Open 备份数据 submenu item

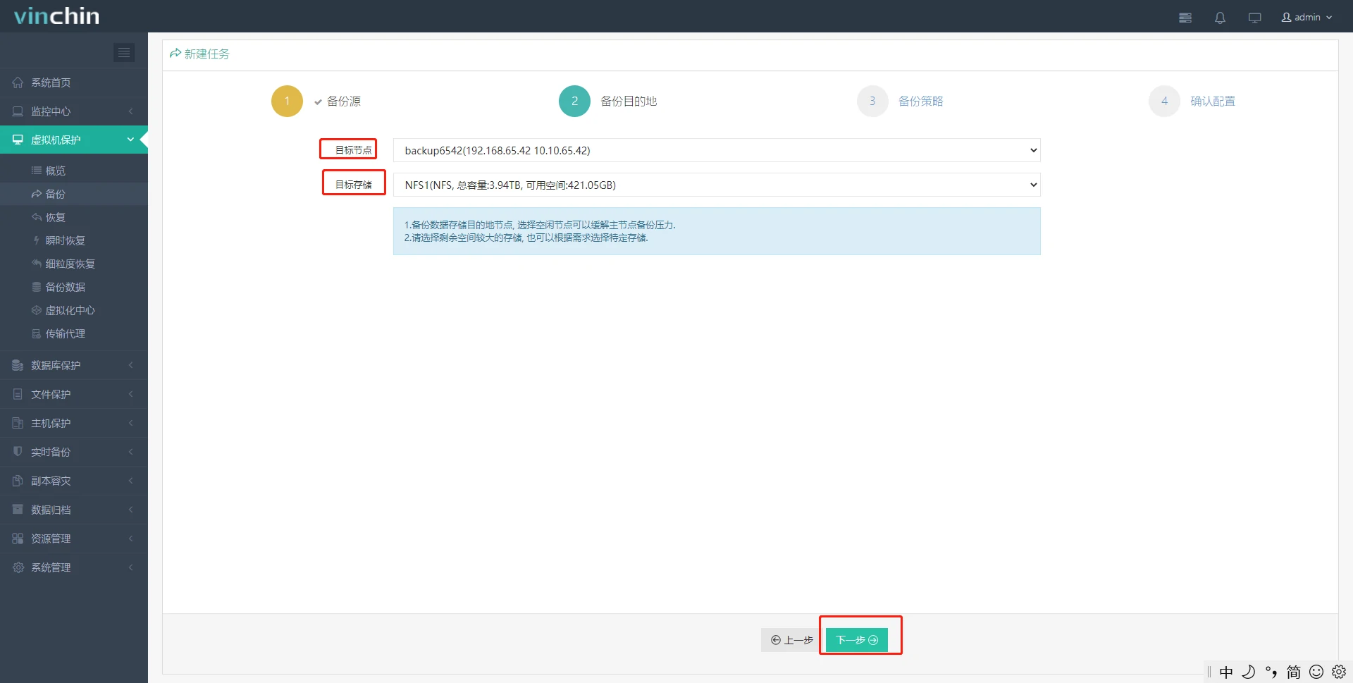74,287
